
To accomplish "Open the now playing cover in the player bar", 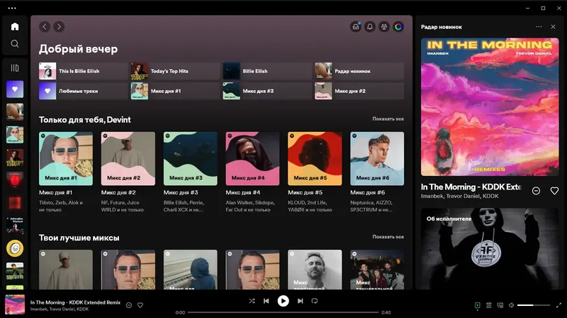I will 15,305.
